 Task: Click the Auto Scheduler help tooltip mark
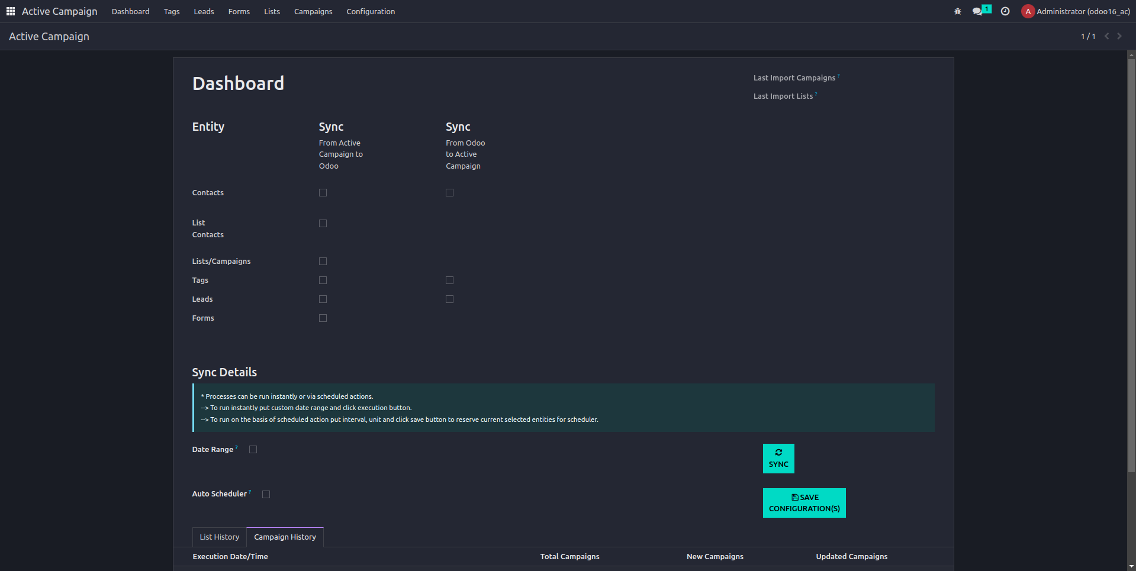click(x=250, y=491)
